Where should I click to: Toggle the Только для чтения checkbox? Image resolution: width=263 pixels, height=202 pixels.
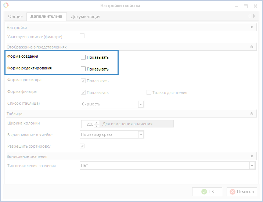tap(149, 93)
